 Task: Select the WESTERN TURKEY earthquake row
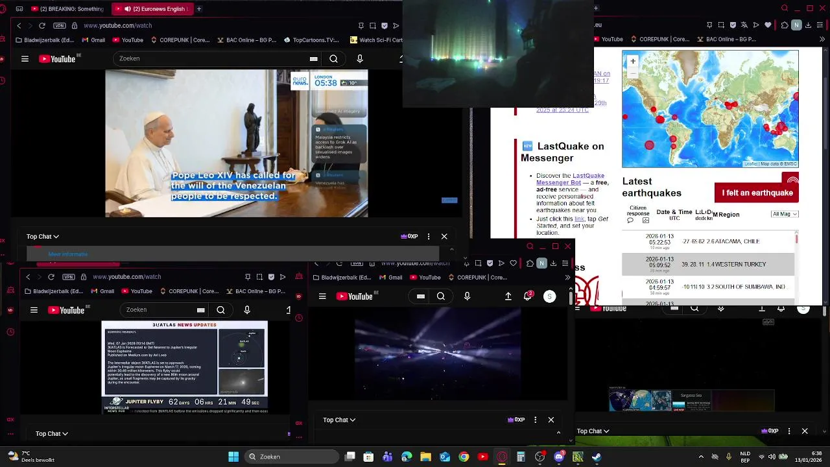[708, 264]
